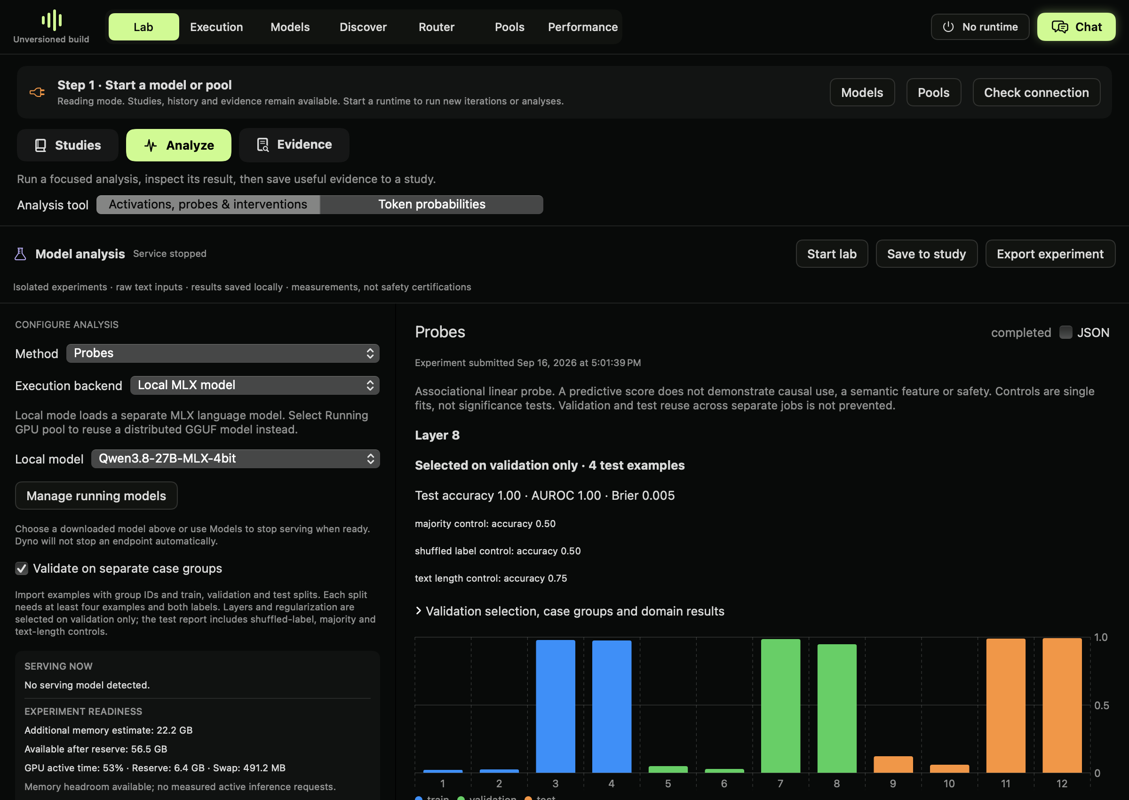Click the orange bar for item 12

point(1062,705)
